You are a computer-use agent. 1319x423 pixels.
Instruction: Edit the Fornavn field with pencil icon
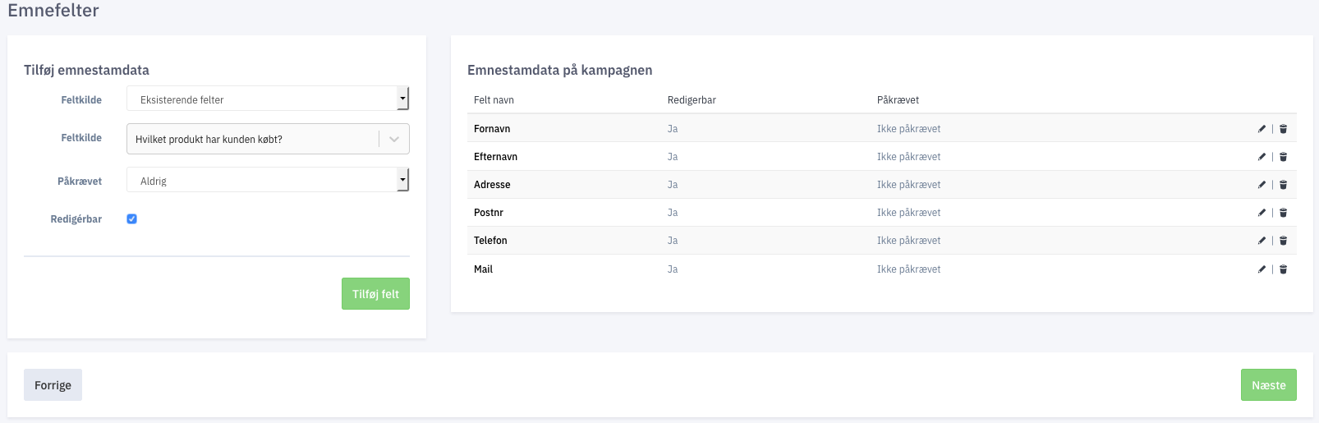(1262, 129)
